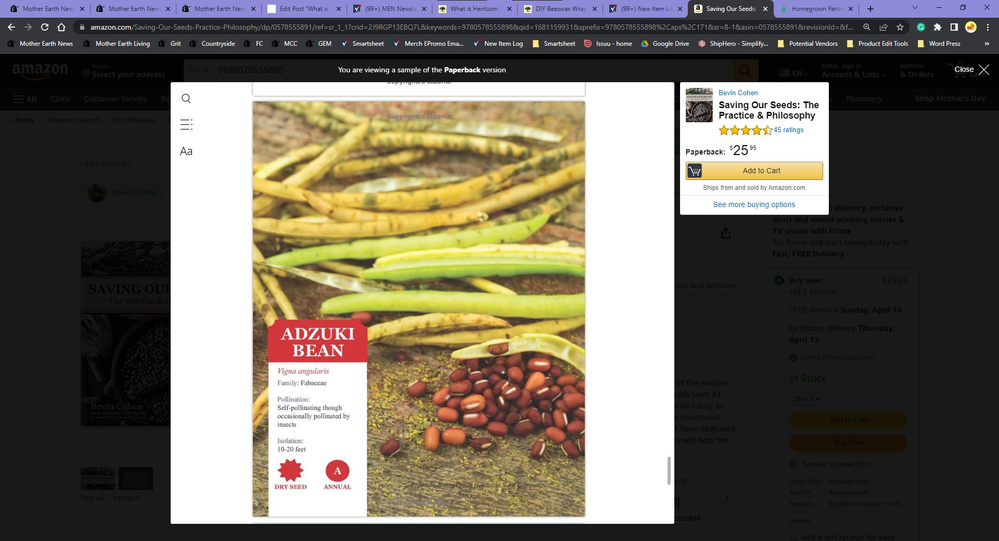
Task: Toggle the browser side panel
Action: coord(954,27)
